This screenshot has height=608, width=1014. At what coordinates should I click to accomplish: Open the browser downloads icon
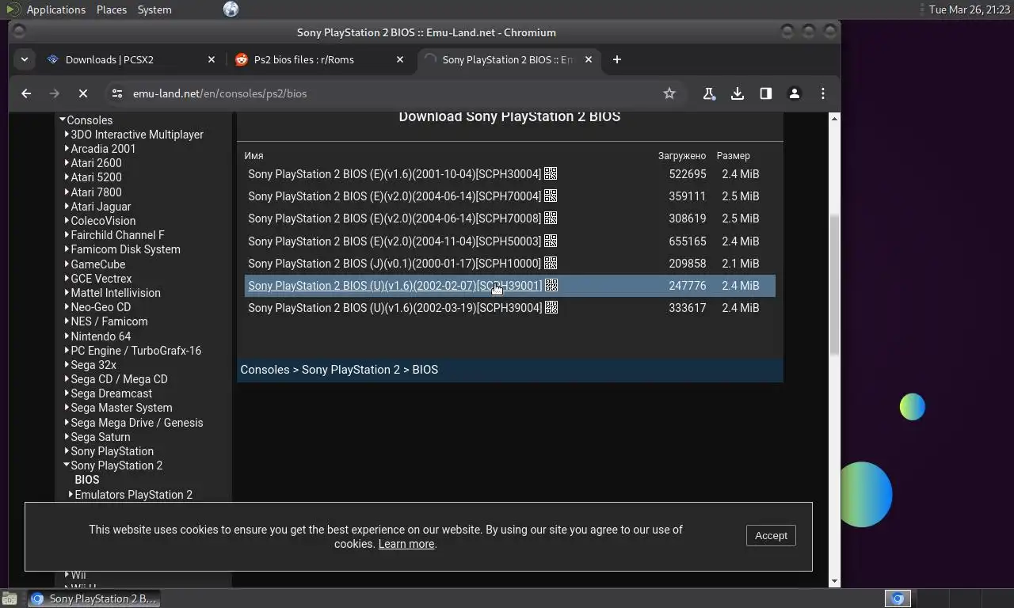[x=738, y=93]
